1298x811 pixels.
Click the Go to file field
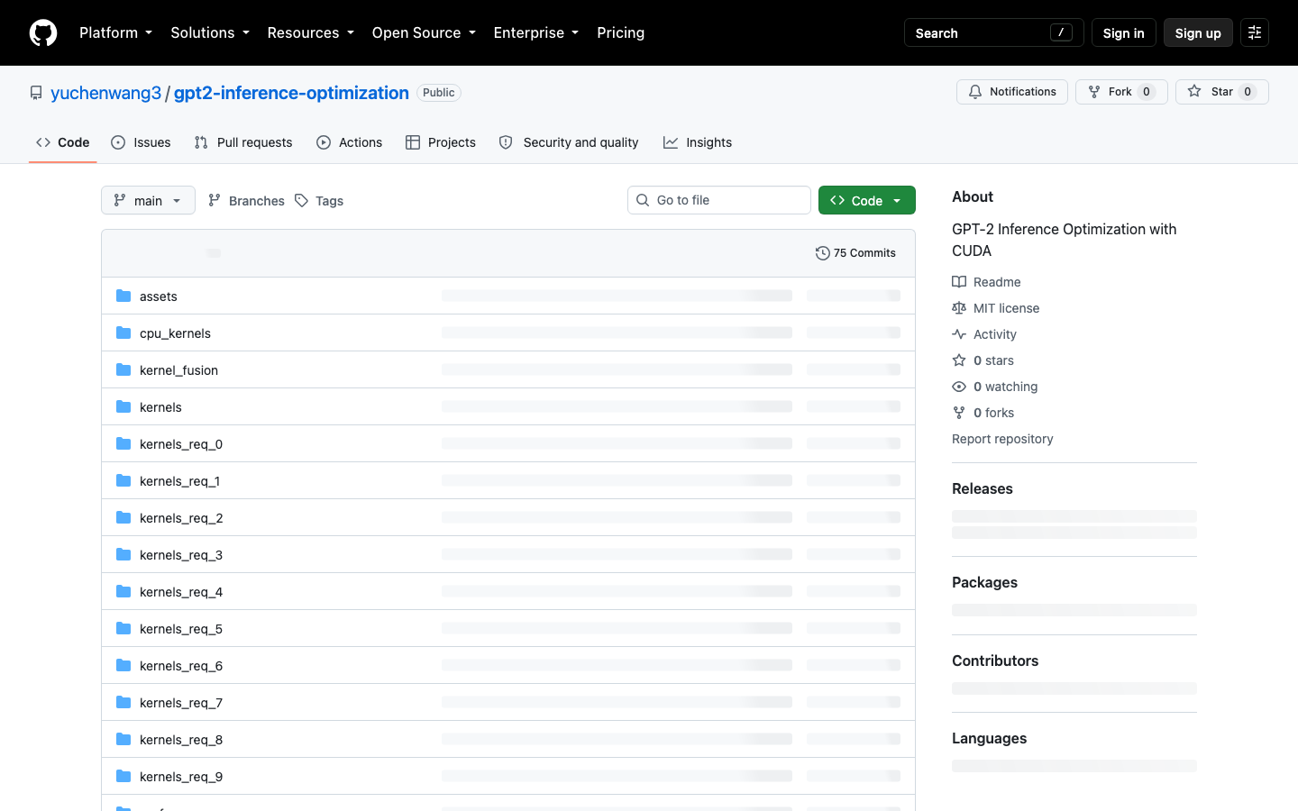point(719,200)
